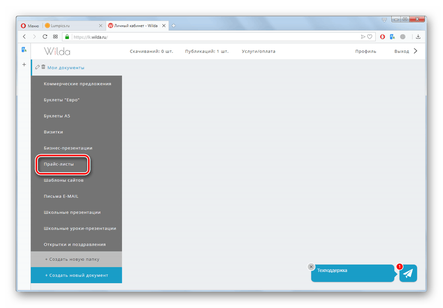Click the red Opera extension icon in toolbar
This screenshot has width=443, height=308.
383,37
